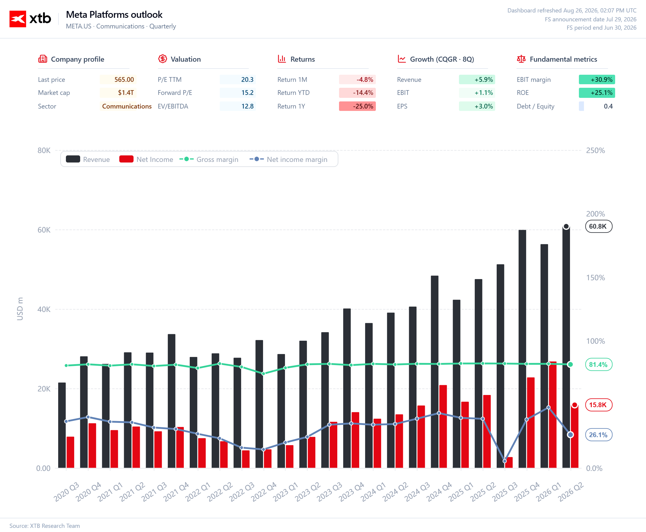646x532 pixels.
Task: Click the Net Income legend red swatch
Action: [126, 159]
